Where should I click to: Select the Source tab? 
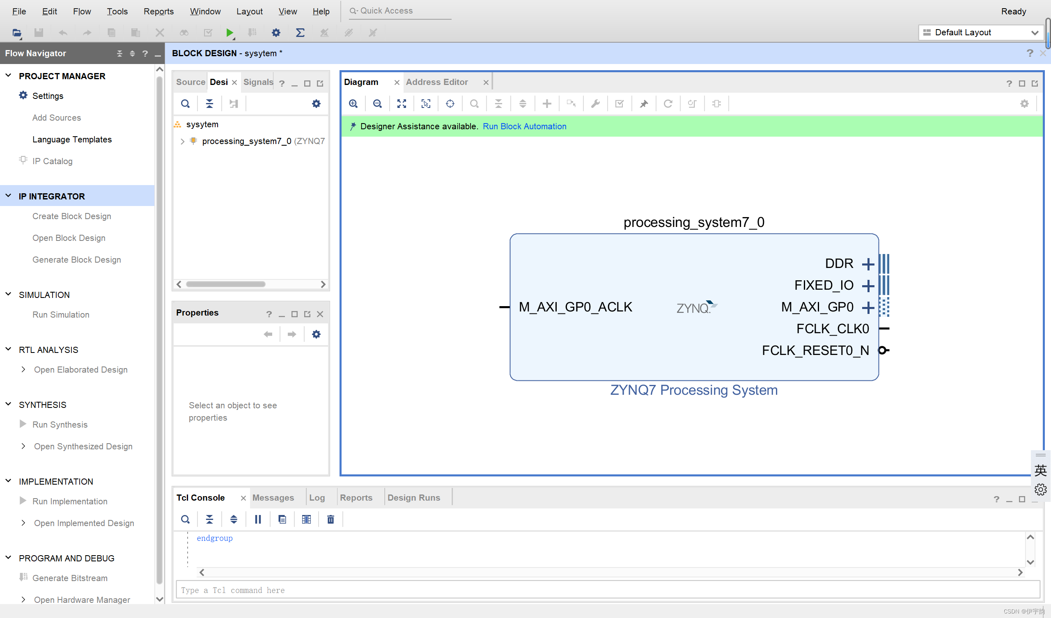point(190,82)
